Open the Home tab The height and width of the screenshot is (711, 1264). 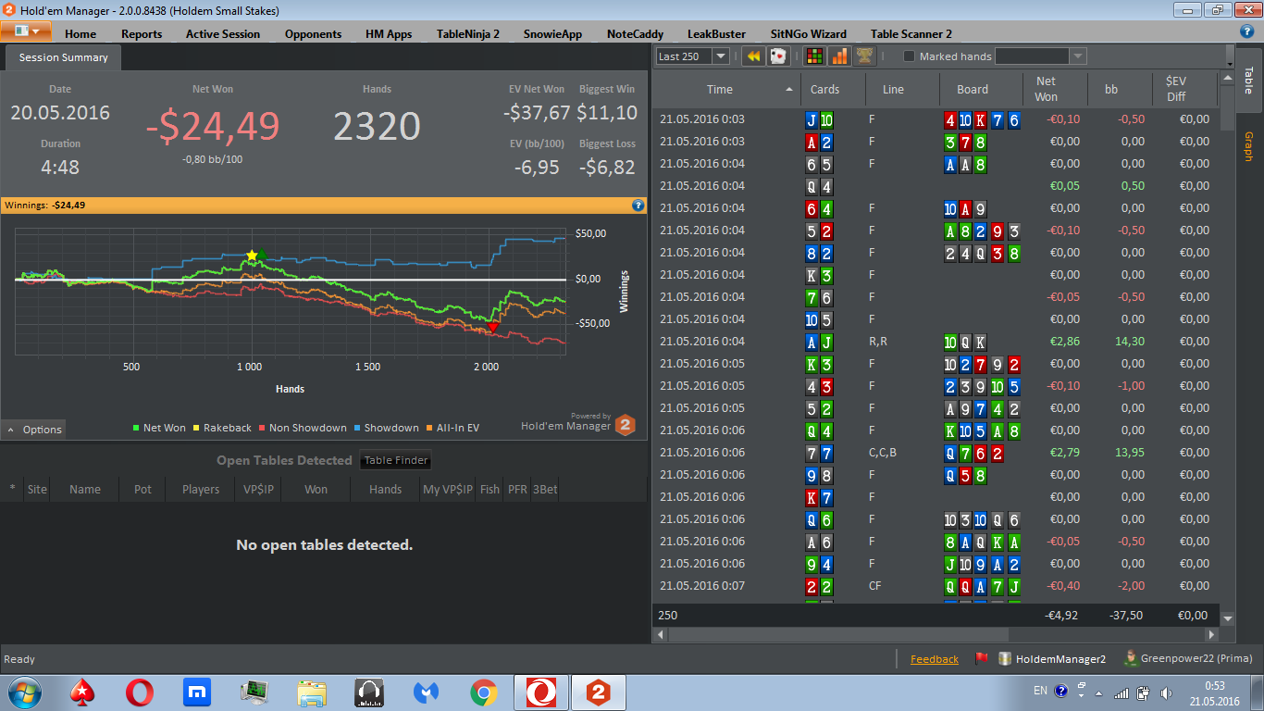pyautogui.click(x=81, y=33)
